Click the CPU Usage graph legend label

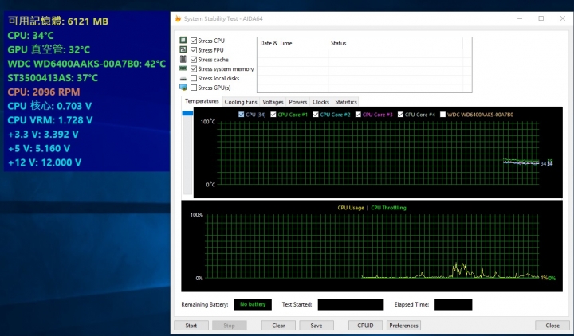click(x=351, y=208)
